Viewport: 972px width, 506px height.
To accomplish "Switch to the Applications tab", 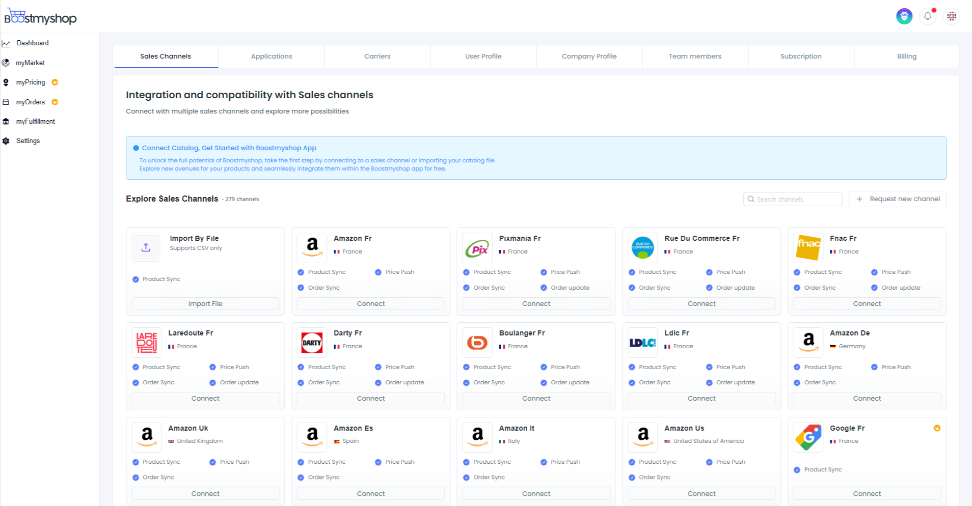I will tap(272, 57).
